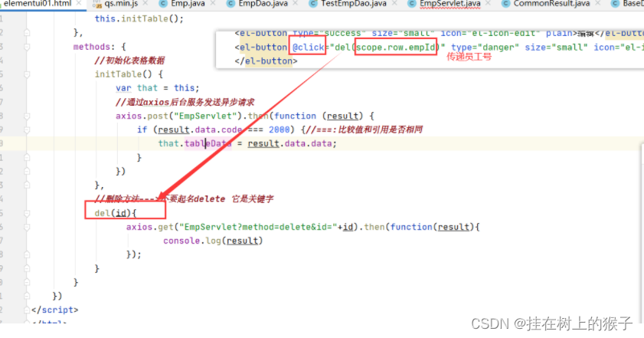Click scope.row.empId in the popup snippet

pos(396,48)
